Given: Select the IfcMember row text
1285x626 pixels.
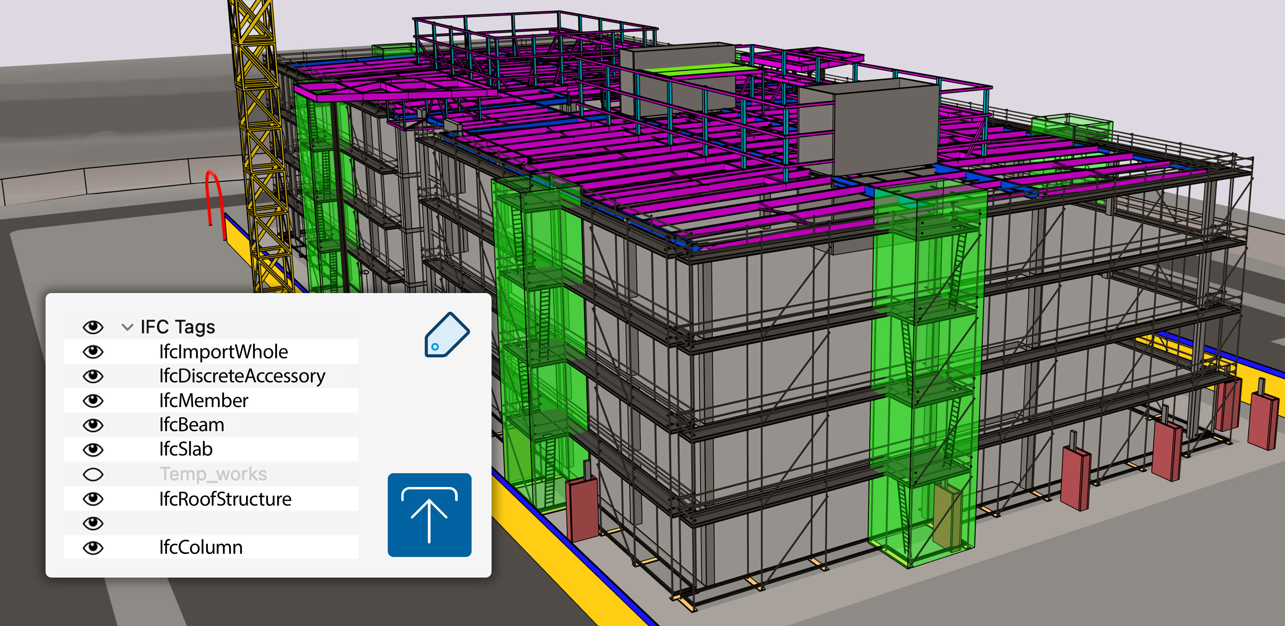Looking at the screenshot, I should (x=204, y=401).
